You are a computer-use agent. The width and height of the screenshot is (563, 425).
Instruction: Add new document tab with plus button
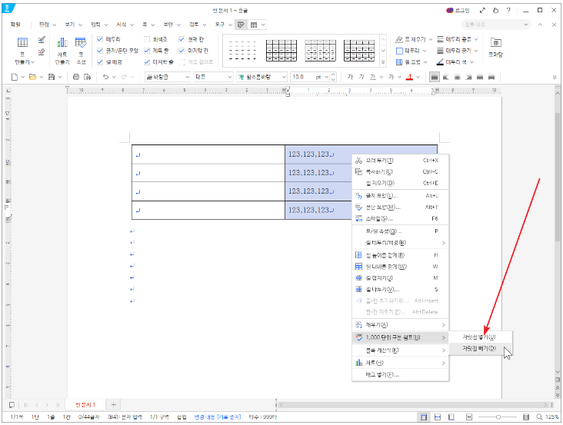click(x=114, y=405)
